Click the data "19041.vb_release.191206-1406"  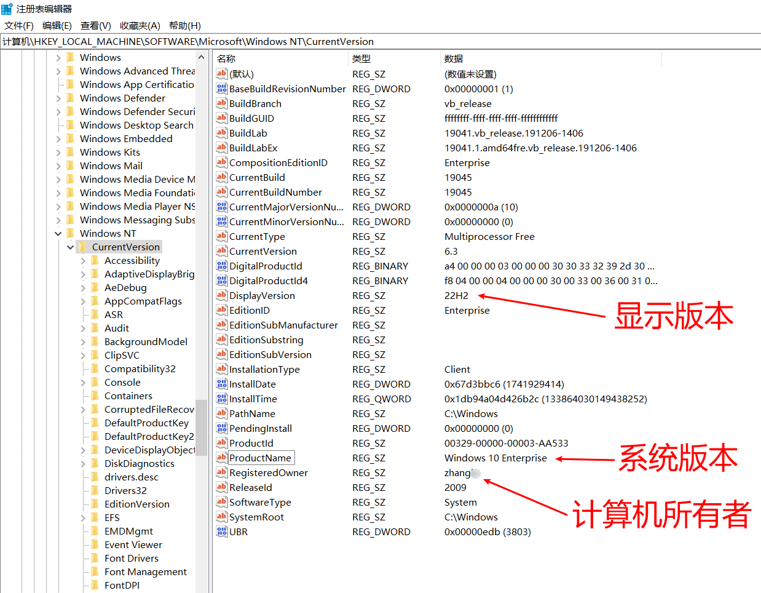point(514,133)
